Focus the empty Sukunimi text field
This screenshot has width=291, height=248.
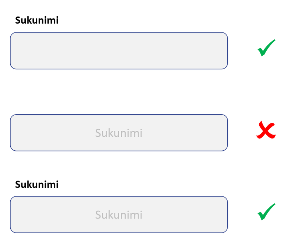tap(119, 51)
